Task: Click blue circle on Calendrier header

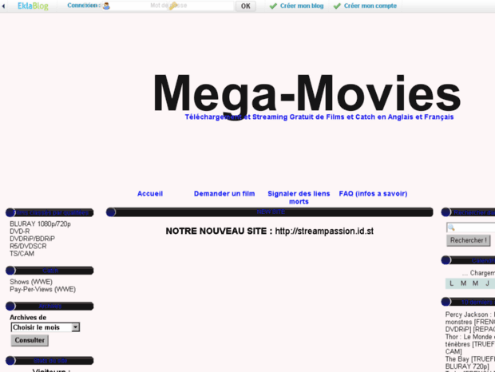Action: click(445, 260)
